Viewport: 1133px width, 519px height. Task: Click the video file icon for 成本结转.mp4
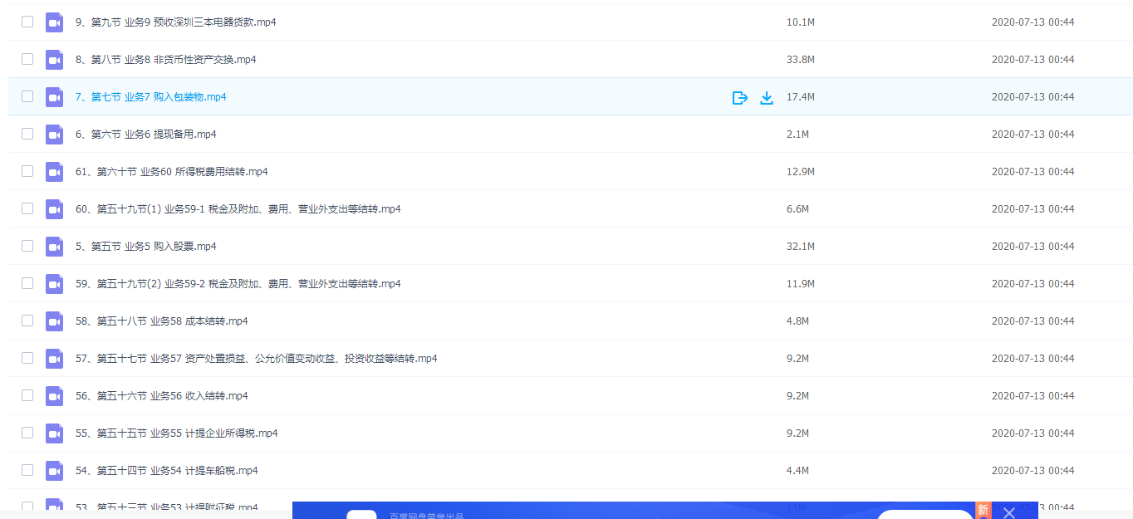coord(55,321)
